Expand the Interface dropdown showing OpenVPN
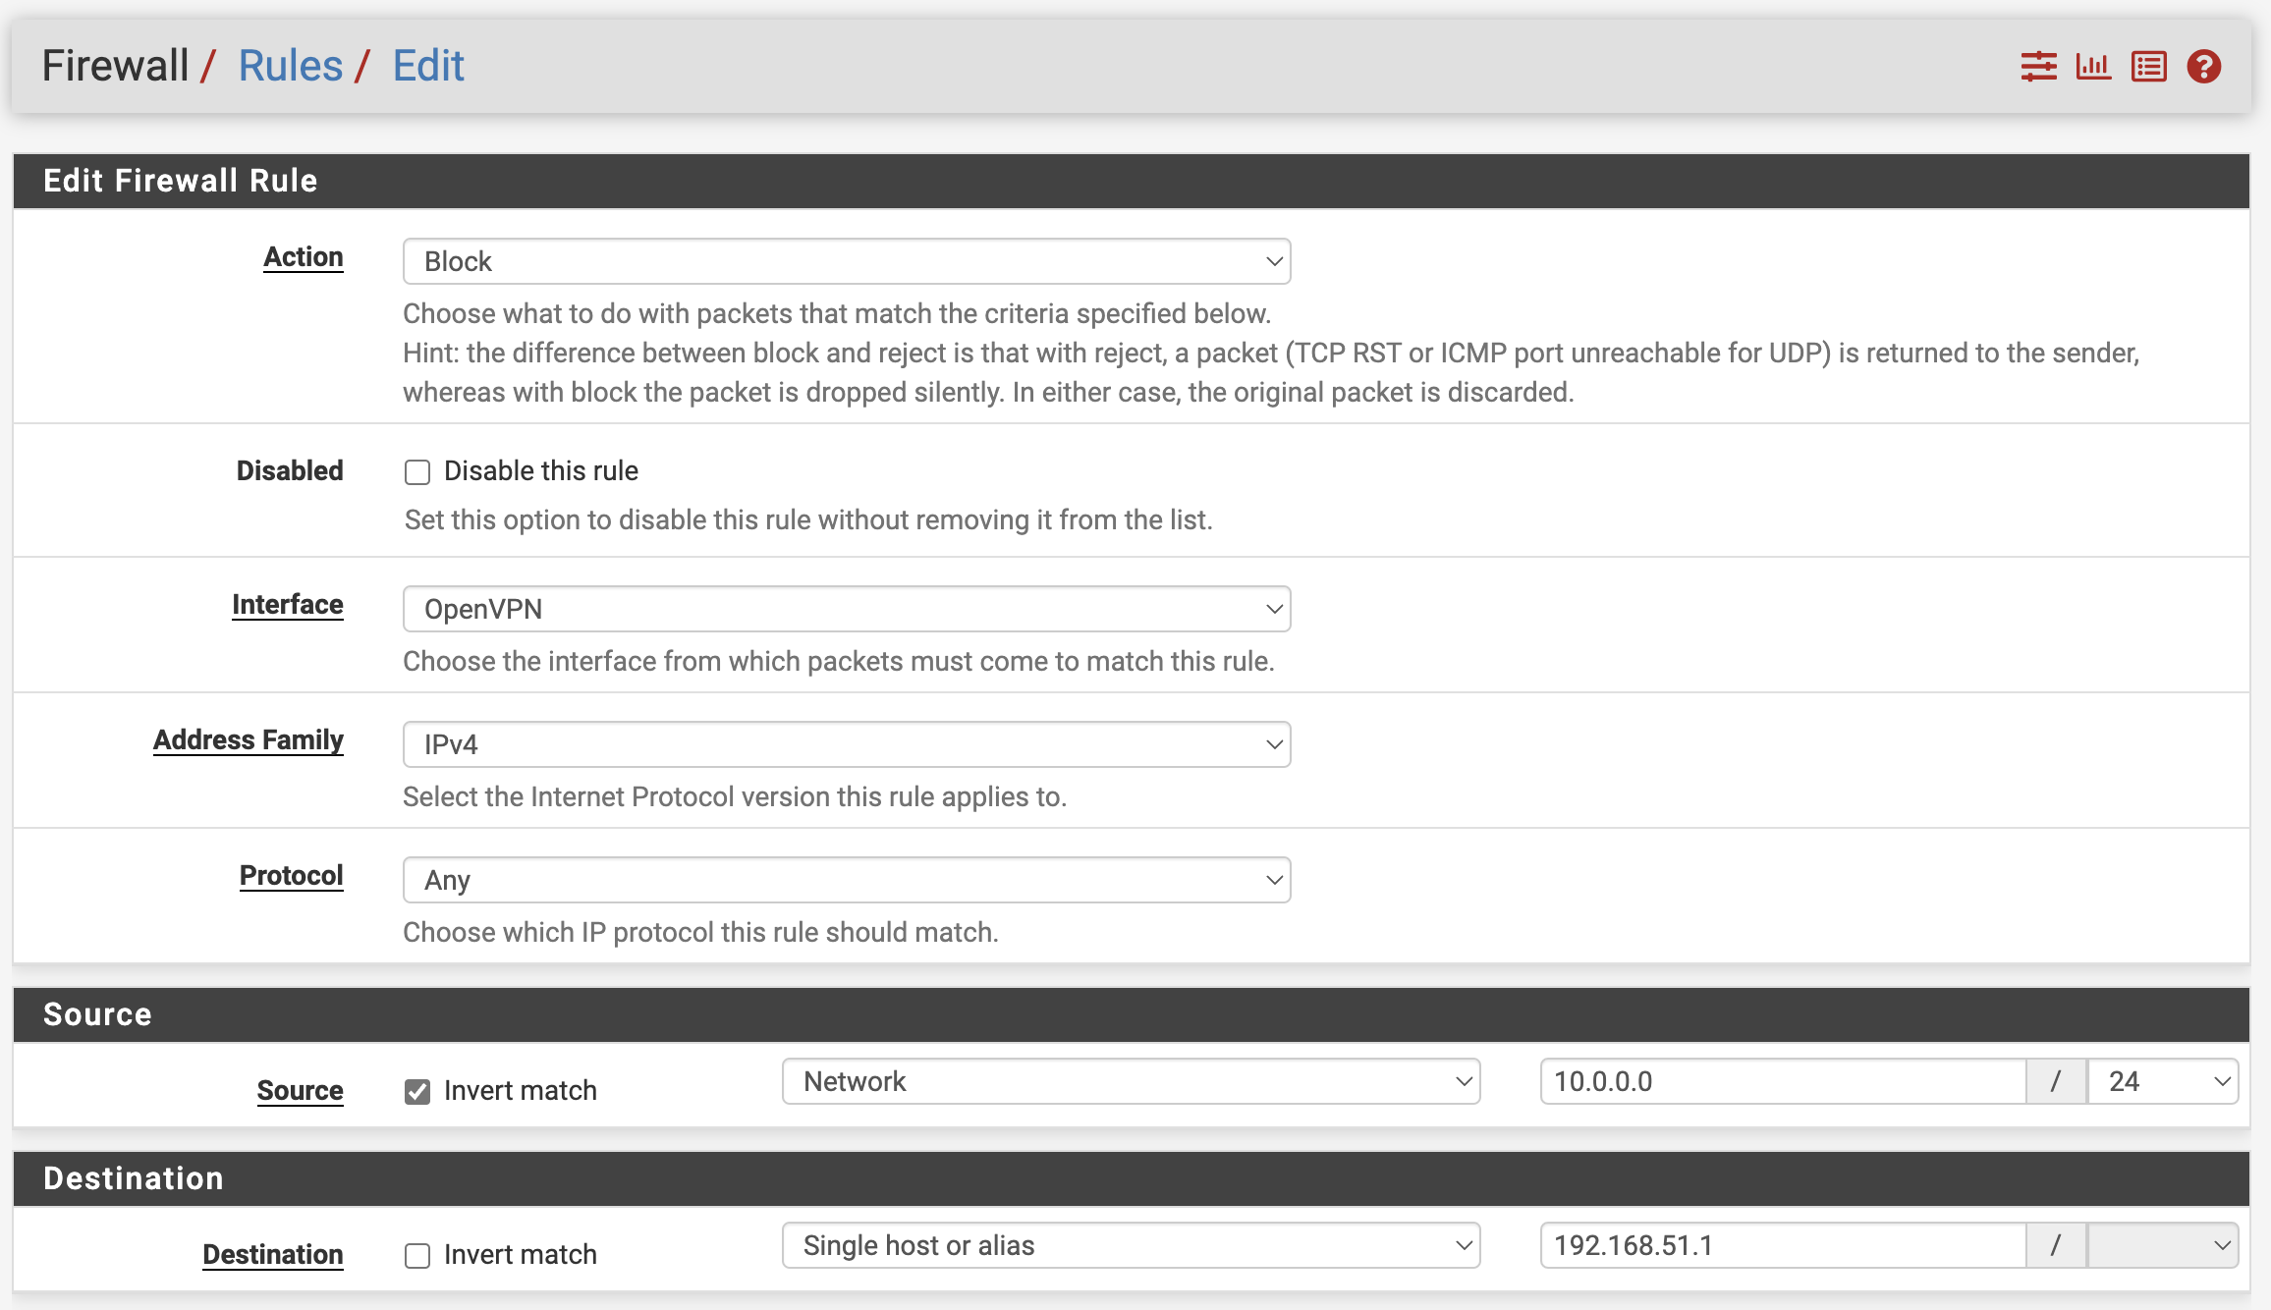This screenshot has height=1310, width=2271. tap(846, 609)
